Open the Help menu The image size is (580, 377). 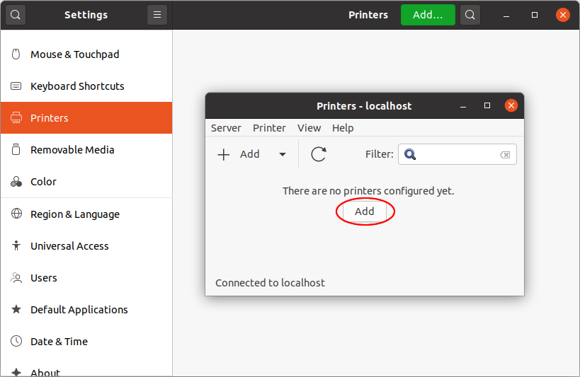pyautogui.click(x=343, y=128)
